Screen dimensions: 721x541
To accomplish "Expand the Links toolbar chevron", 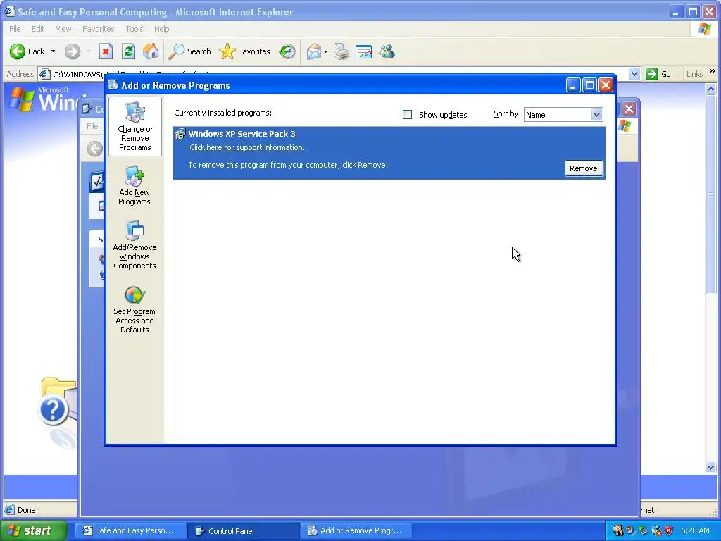I will [713, 71].
